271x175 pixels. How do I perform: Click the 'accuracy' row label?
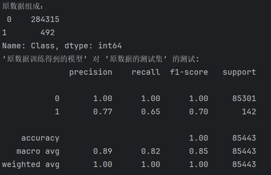40,138
